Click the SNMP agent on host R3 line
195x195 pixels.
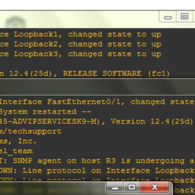[97, 161]
